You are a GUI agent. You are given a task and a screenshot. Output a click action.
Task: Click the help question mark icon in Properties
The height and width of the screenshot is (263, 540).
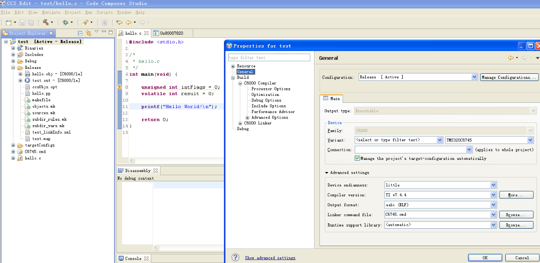235,258
